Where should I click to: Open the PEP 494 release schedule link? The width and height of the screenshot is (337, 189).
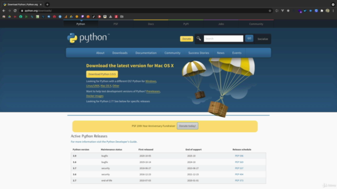239,174
